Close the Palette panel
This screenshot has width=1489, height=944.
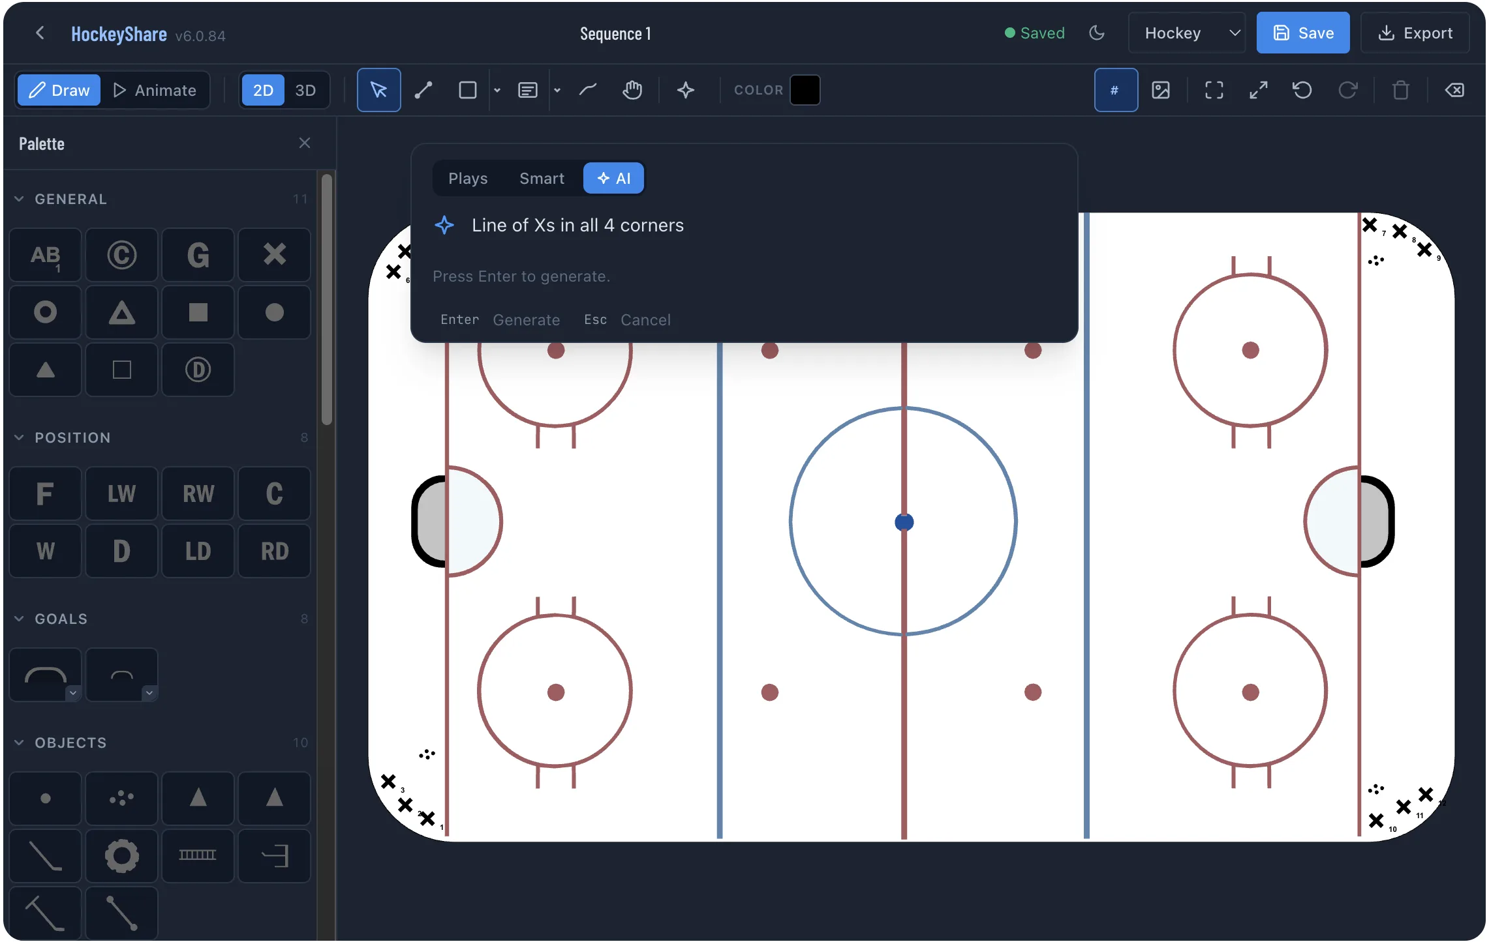tap(305, 143)
